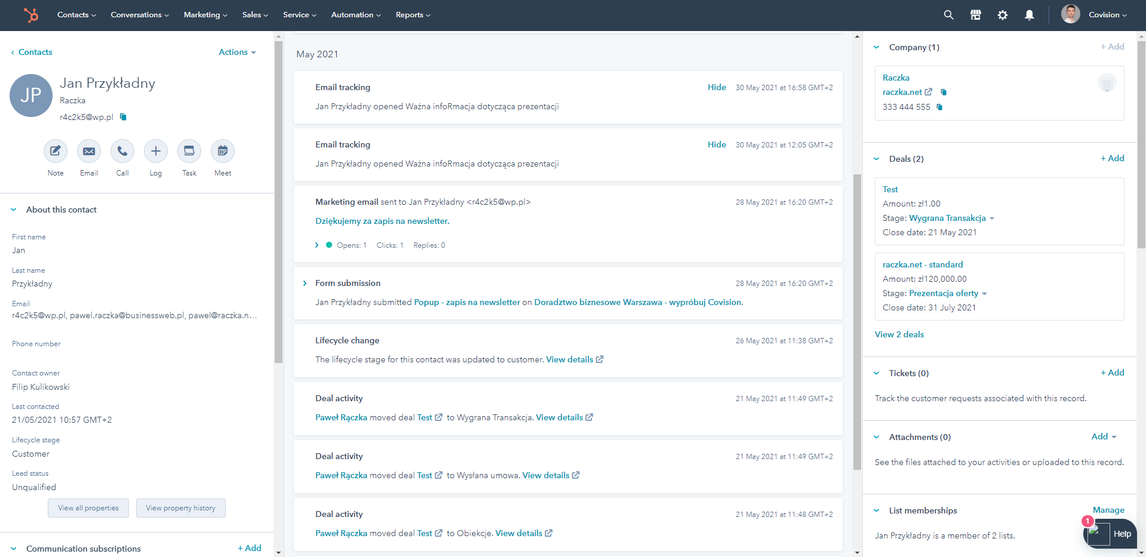1146x557 pixels.
Task: Expand marketing email Opens details chevron
Action: click(317, 245)
